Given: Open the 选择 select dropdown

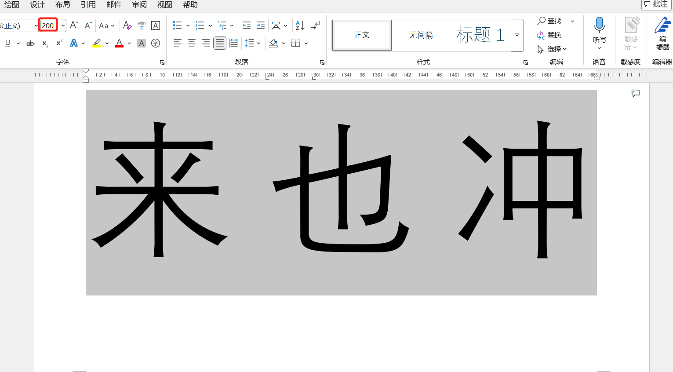Looking at the screenshot, I should (x=552, y=49).
